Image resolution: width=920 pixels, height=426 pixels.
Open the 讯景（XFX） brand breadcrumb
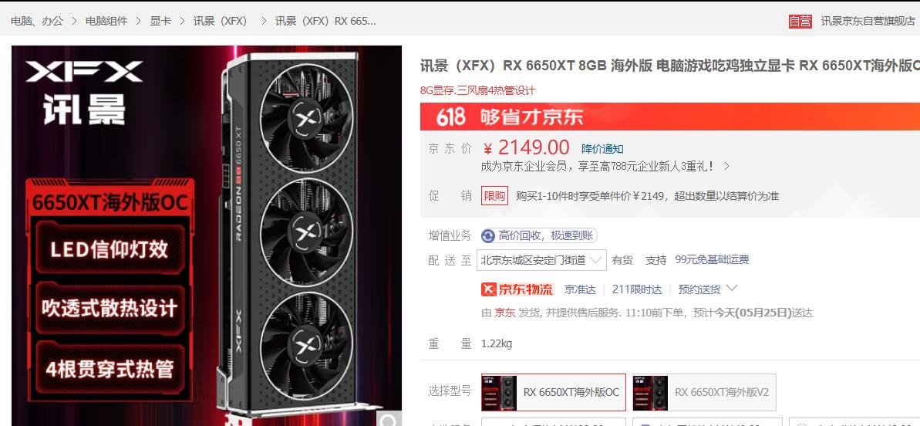point(221,21)
